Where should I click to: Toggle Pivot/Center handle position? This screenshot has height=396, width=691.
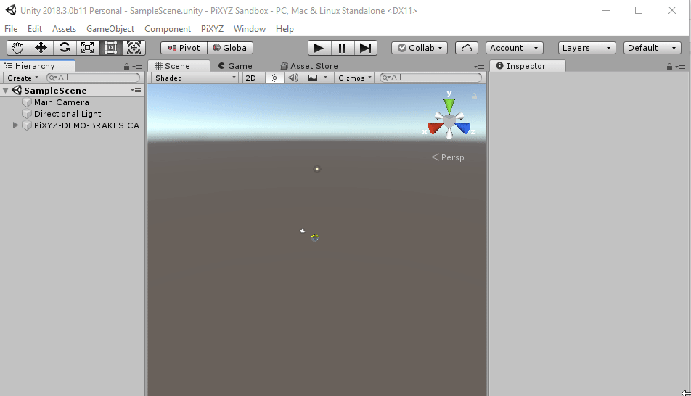point(184,48)
